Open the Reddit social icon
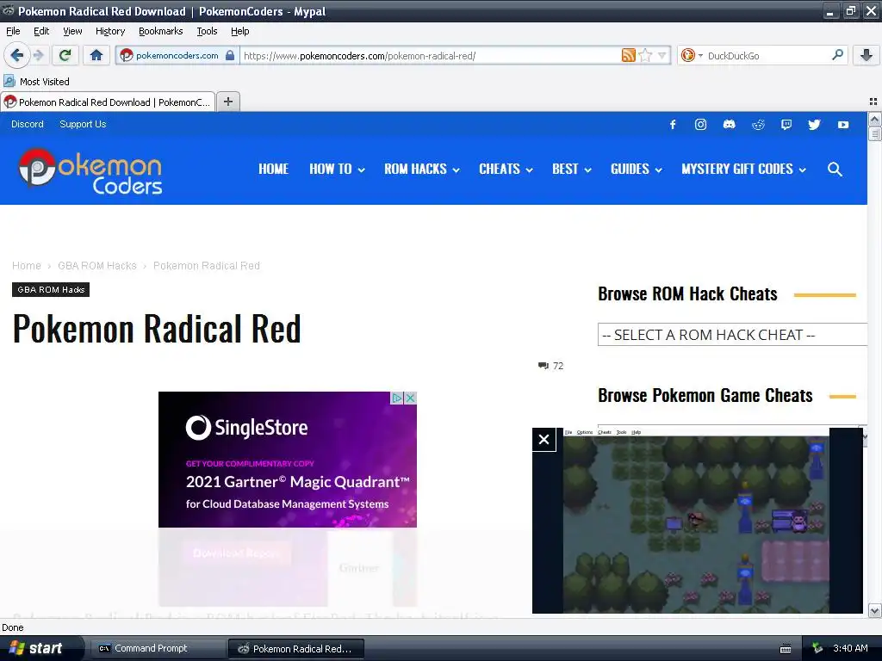 [x=758, y=124]
